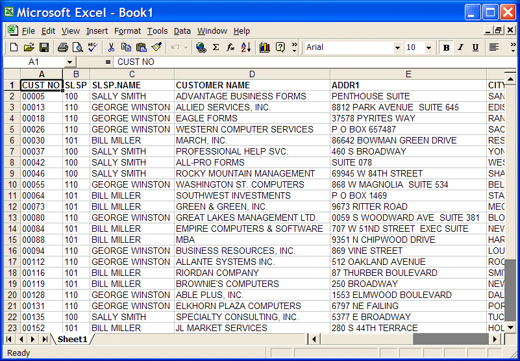Image resolution: width=520 pixels, height=361 pixels.
Task: Open the Name Box dropdown arrow
Action: point(69,62)
